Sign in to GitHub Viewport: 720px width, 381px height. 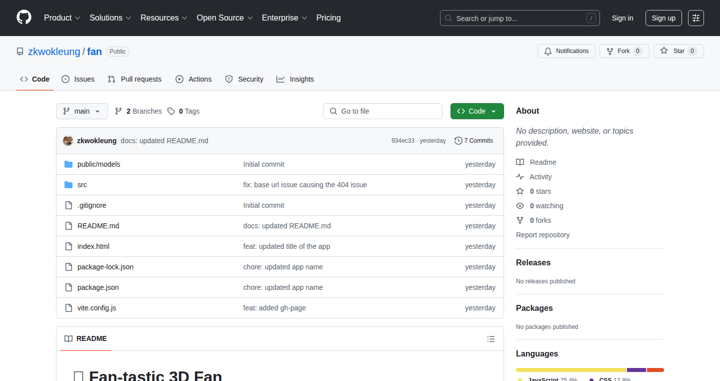pos(622,18)
